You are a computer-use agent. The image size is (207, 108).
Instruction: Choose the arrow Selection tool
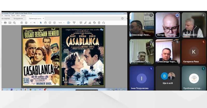41,23
